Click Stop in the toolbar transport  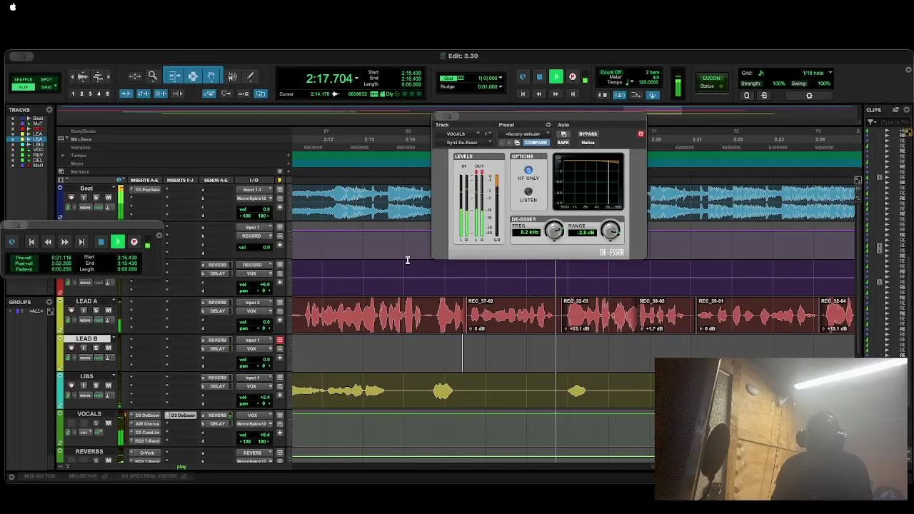[539, 77]
